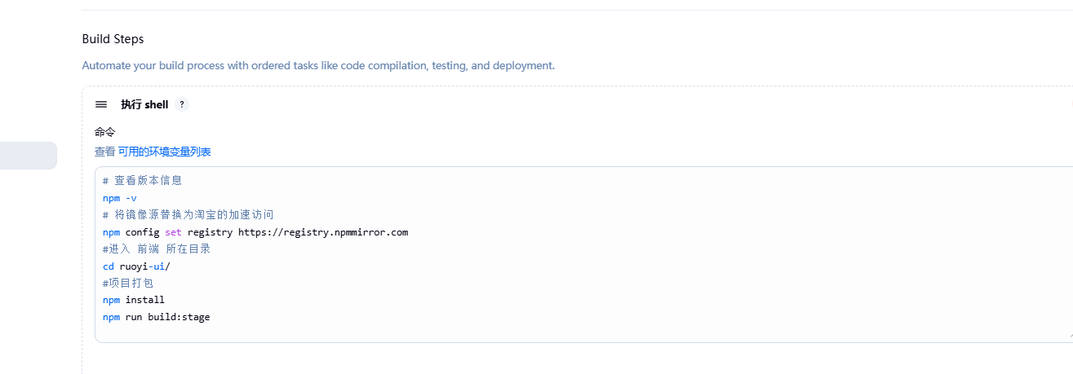Click the 命令 field label
The width and height of the screenshot is (1073, 374).
[105, 131]
